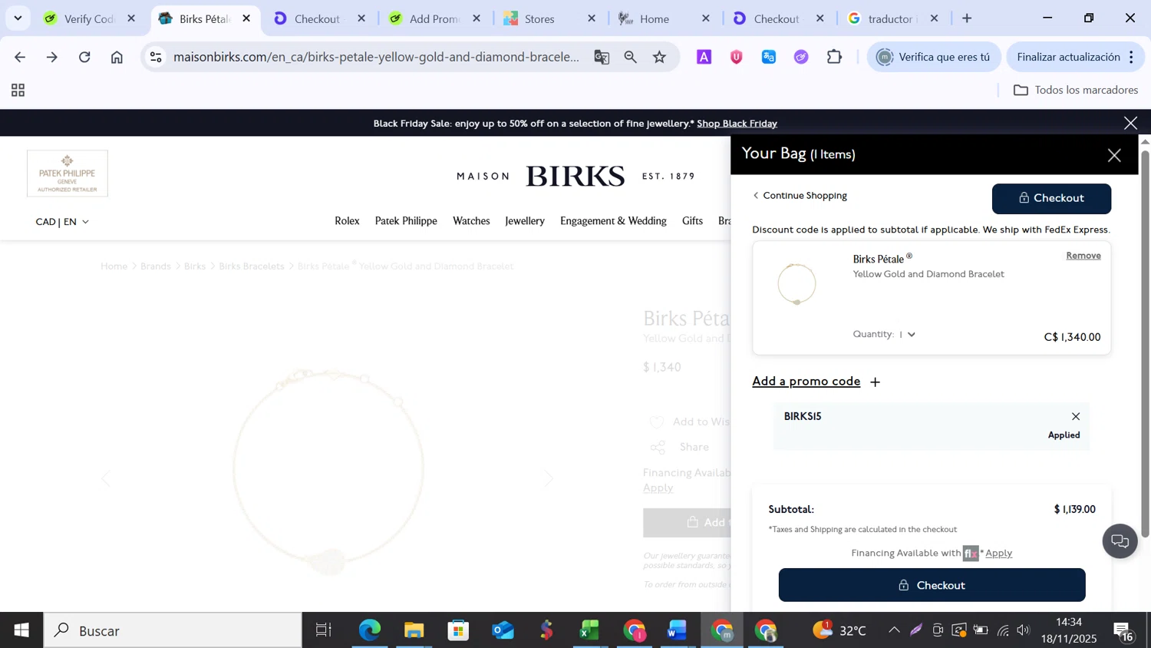Screen dimensions: 1151x648
Task: Remove the BIRKS15 promo code
Action: tap(1076, 416)
